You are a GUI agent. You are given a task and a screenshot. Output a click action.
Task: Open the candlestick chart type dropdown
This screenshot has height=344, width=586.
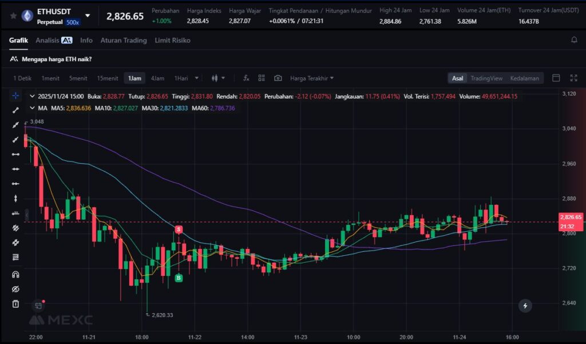click(219, 78)
